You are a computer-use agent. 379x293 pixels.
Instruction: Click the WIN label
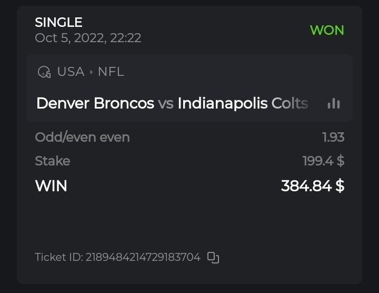coord(51,185)
